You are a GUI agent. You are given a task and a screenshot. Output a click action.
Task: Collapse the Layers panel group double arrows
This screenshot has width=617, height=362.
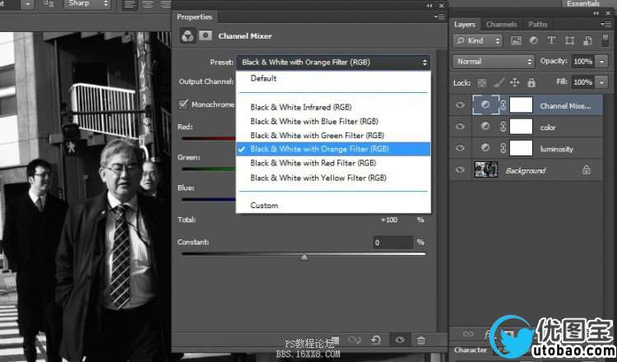596,13
